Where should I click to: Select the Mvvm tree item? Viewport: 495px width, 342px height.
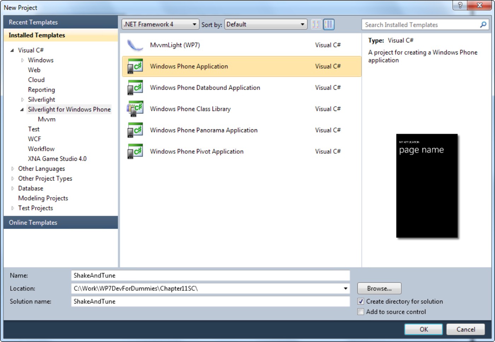tap(47, 119)
